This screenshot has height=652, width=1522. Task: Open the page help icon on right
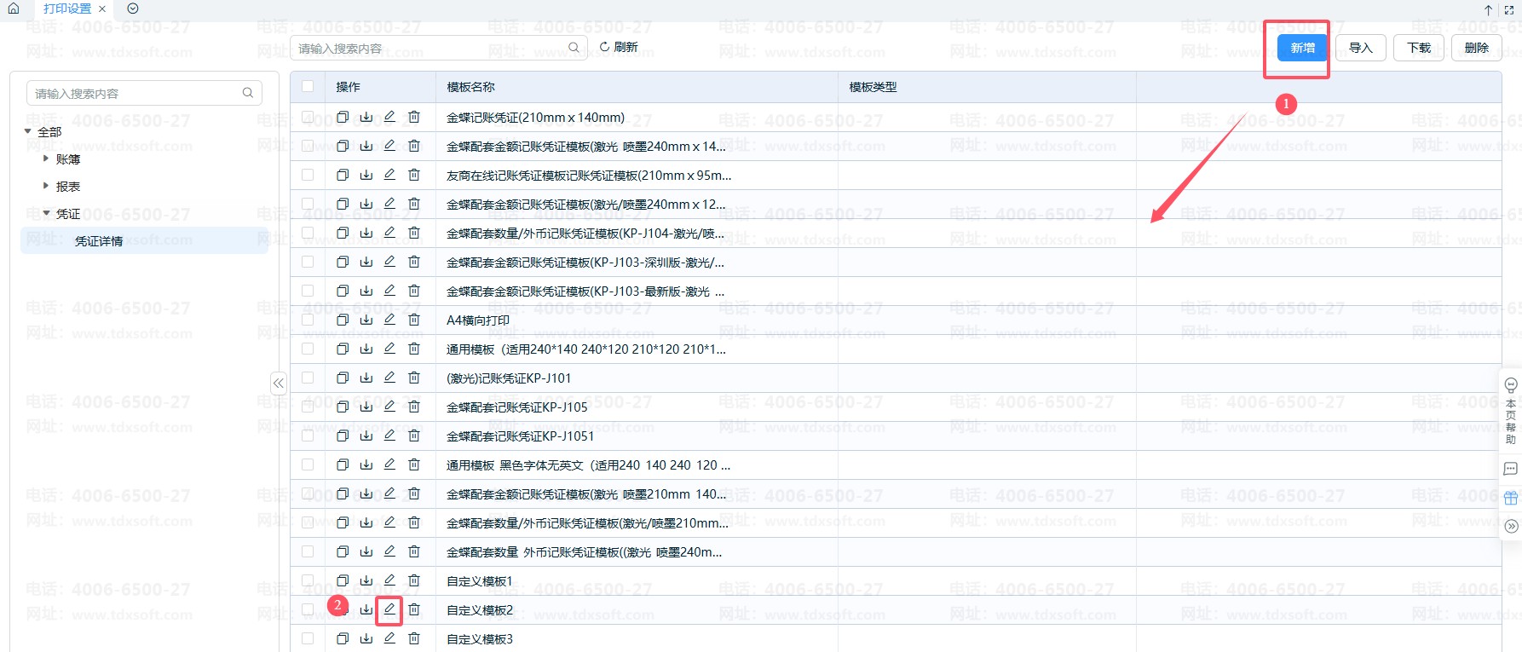coord(1511,410)
